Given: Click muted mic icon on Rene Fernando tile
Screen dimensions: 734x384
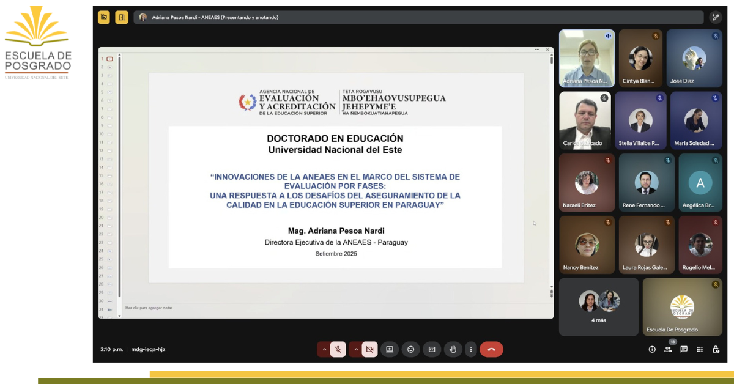Looking at the screenshot, I should [668, 160].
